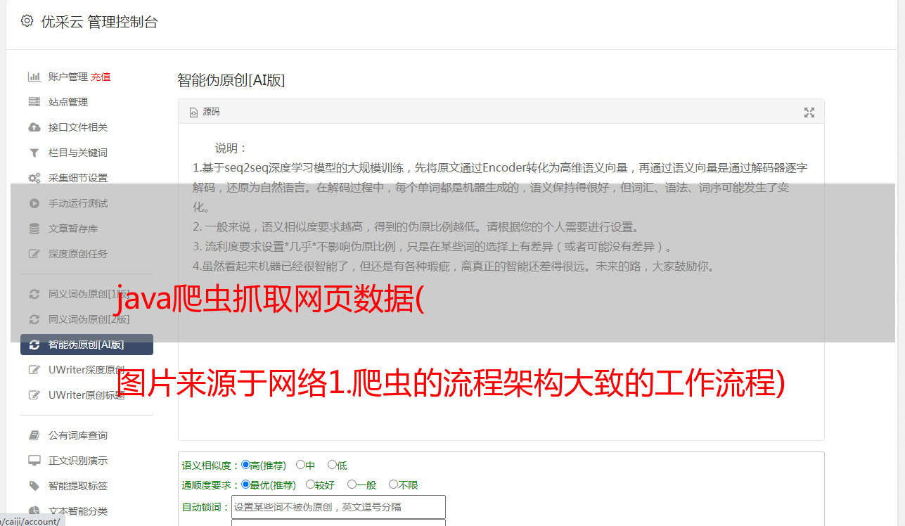Click the 采集细节设置 gears icon

click(34, 178)
